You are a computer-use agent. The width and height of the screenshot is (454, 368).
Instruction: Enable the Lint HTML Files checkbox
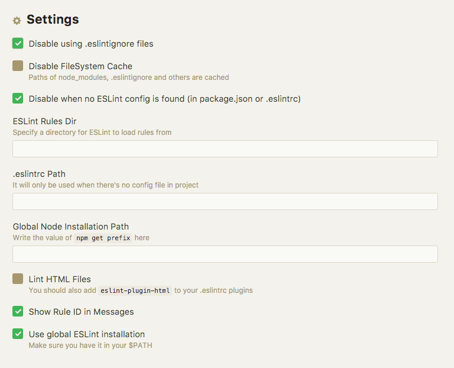(x=18, y=279)
